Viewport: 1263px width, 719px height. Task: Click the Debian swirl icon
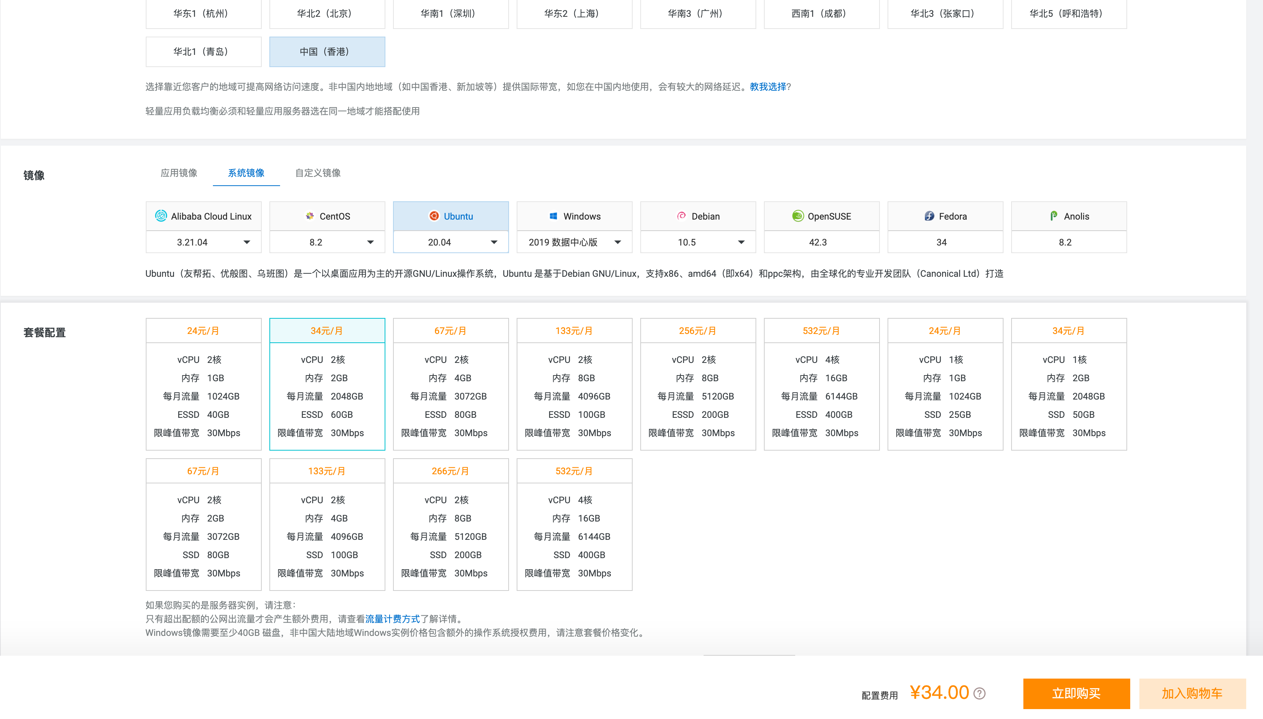pos(681,216)
